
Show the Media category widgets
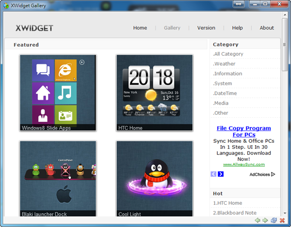point(221,103)
